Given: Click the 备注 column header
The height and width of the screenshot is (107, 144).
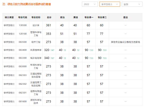Looking at the screenshot, I should click(x=125, y=17).
